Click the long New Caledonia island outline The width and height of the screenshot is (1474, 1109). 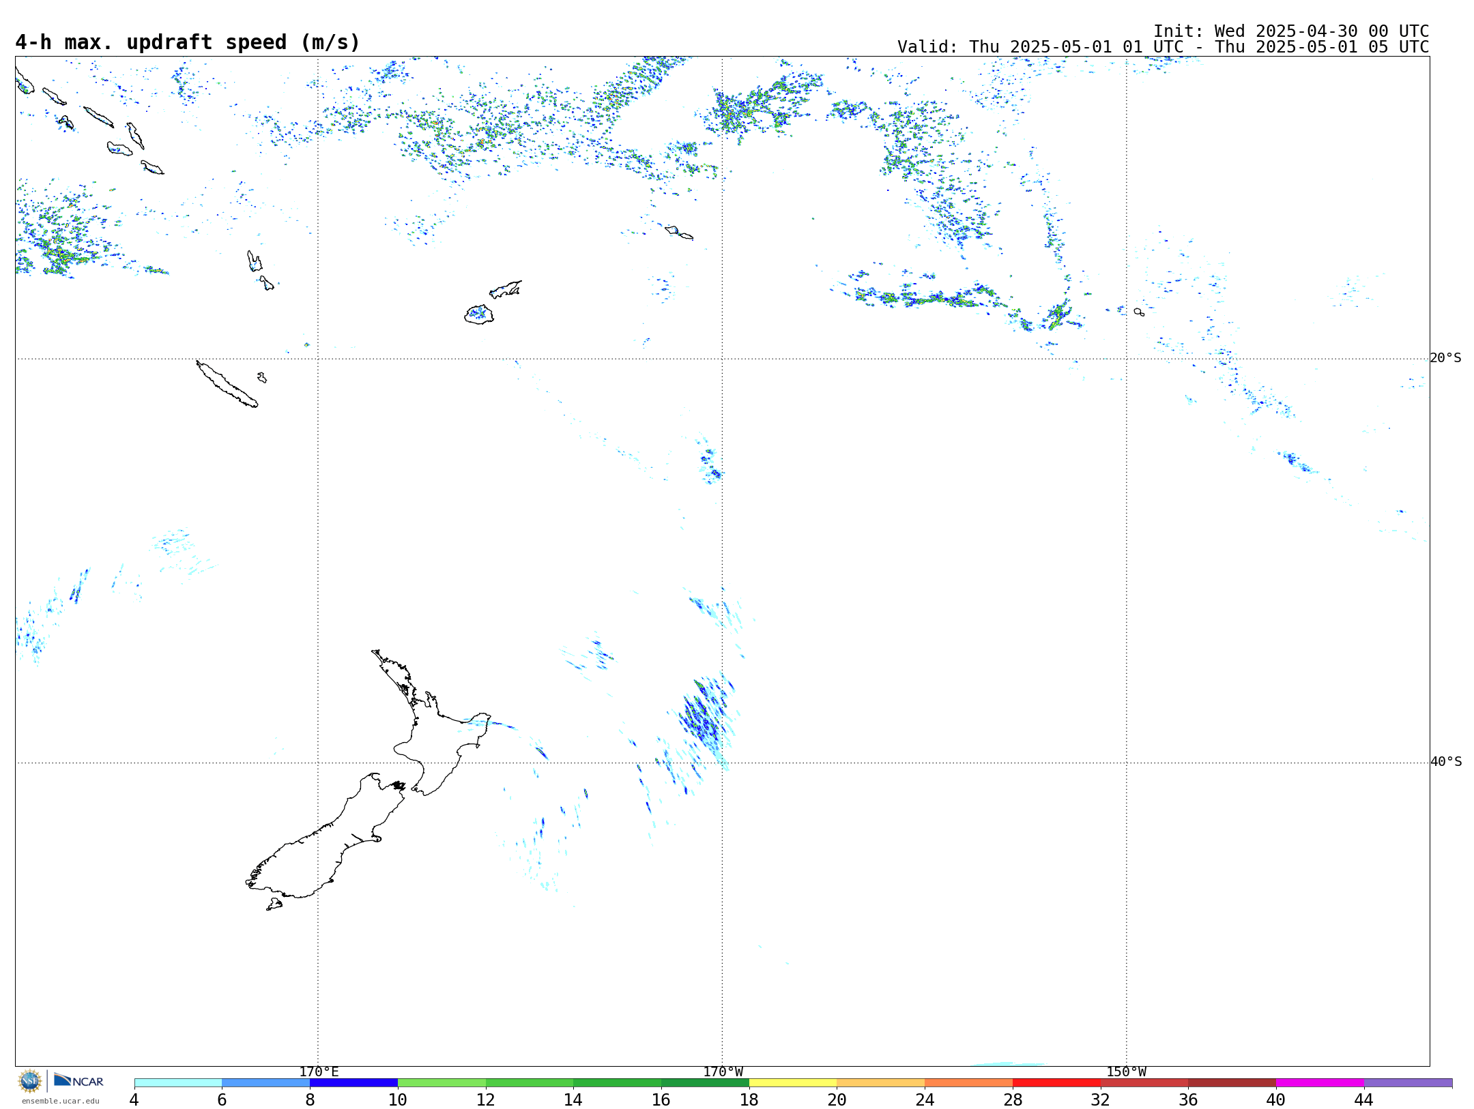pos(227,385)
